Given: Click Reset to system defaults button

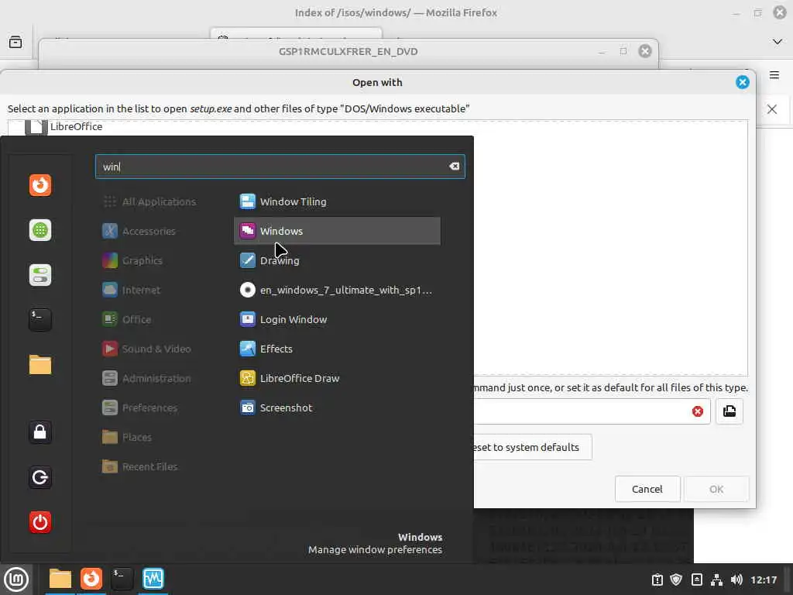Looking at the screenshot, I should (x=532, y=447).
